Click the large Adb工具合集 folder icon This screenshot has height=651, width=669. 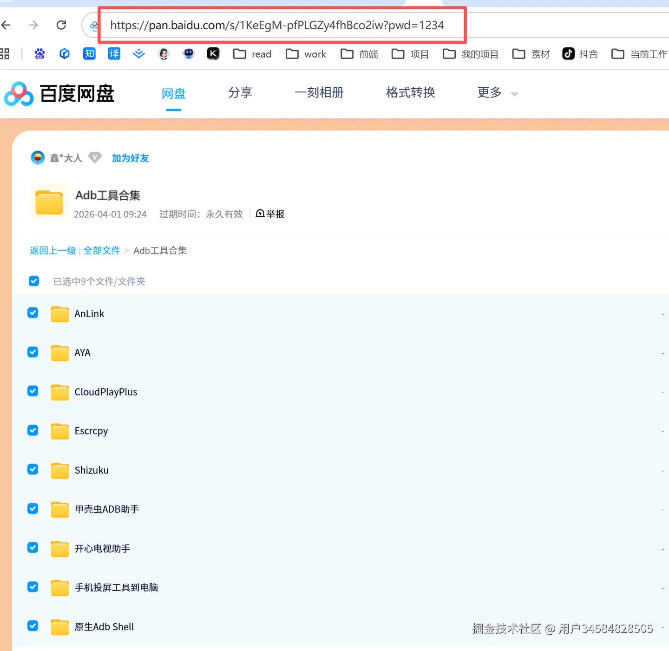(49, 202)
